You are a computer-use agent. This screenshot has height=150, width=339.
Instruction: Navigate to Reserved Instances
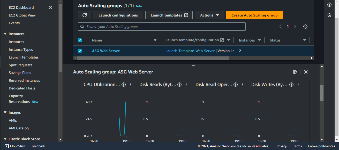click(x=24, y=80)
